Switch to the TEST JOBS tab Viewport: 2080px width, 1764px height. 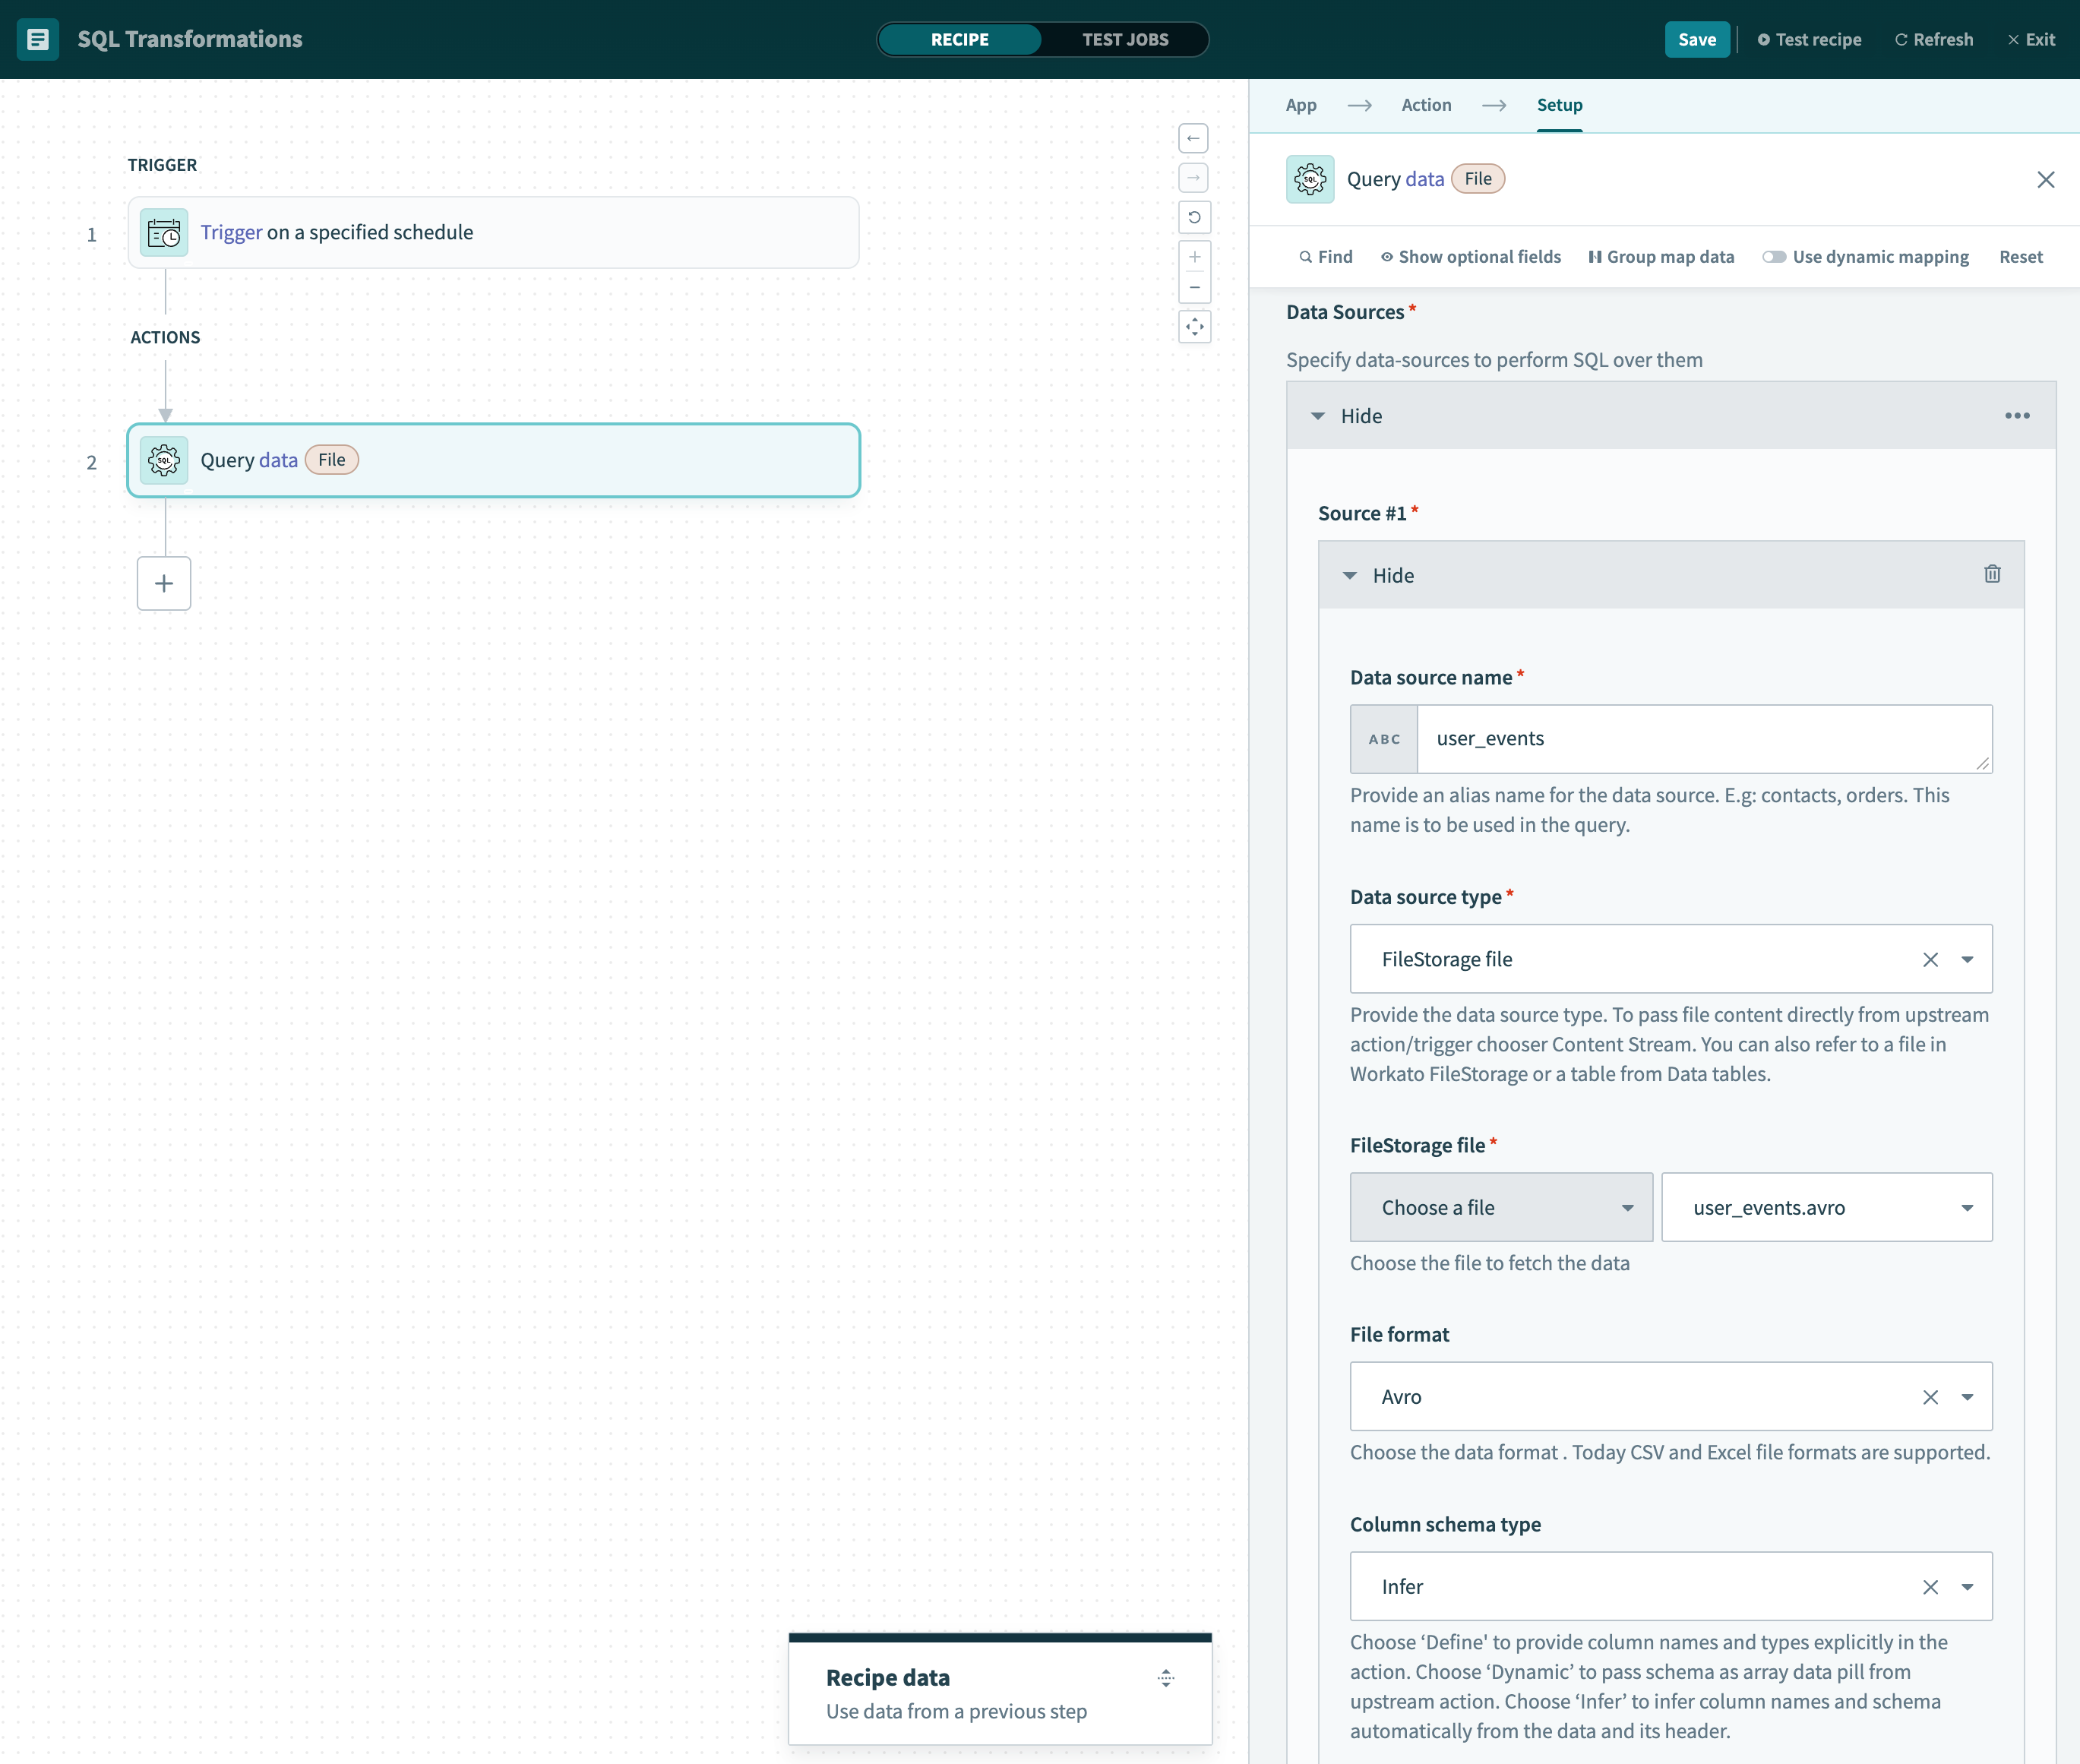[1125, 40]
